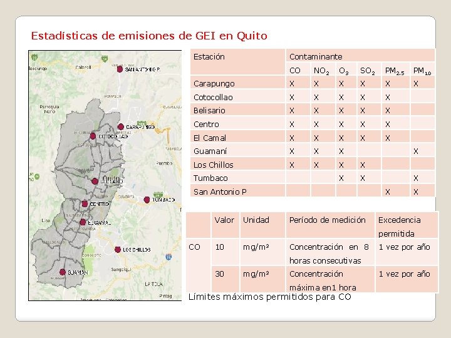Select 'Concentración en 8 horas consecutivas' cell
This screenshot has width=451, height=338.
[329, 253]
